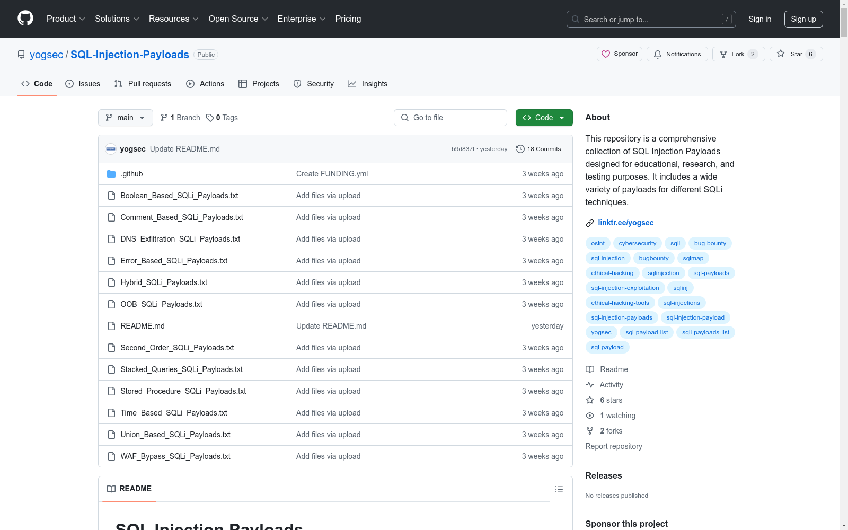Click the Sign up button
This screenshot has width=848, height=530.
point(803,19)
